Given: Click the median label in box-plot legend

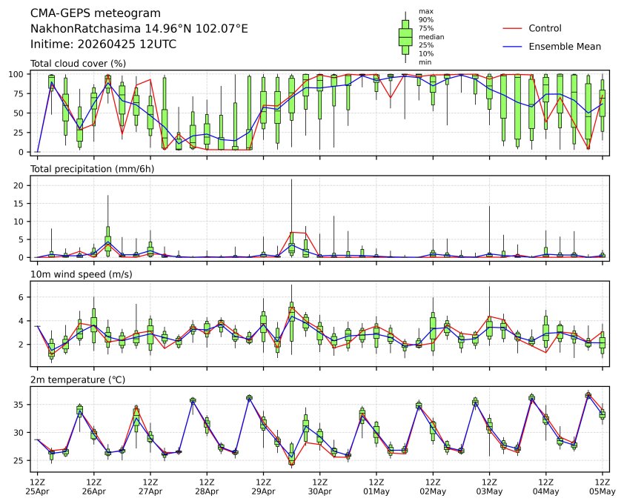Looking at the screenshot, I should point(431,36).
